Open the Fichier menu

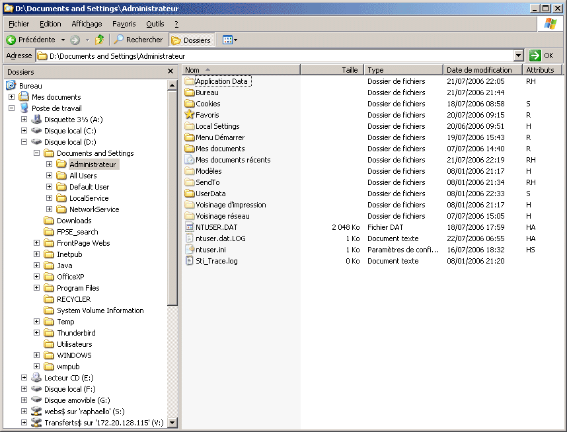coord(19,24)
